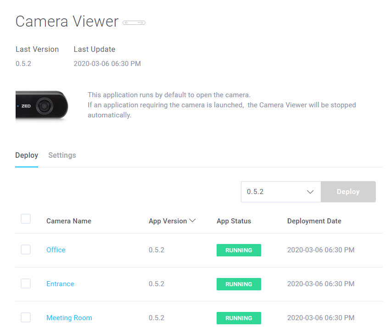Click the application description paragraph
The image size is (391, 333).
[222, 105]
